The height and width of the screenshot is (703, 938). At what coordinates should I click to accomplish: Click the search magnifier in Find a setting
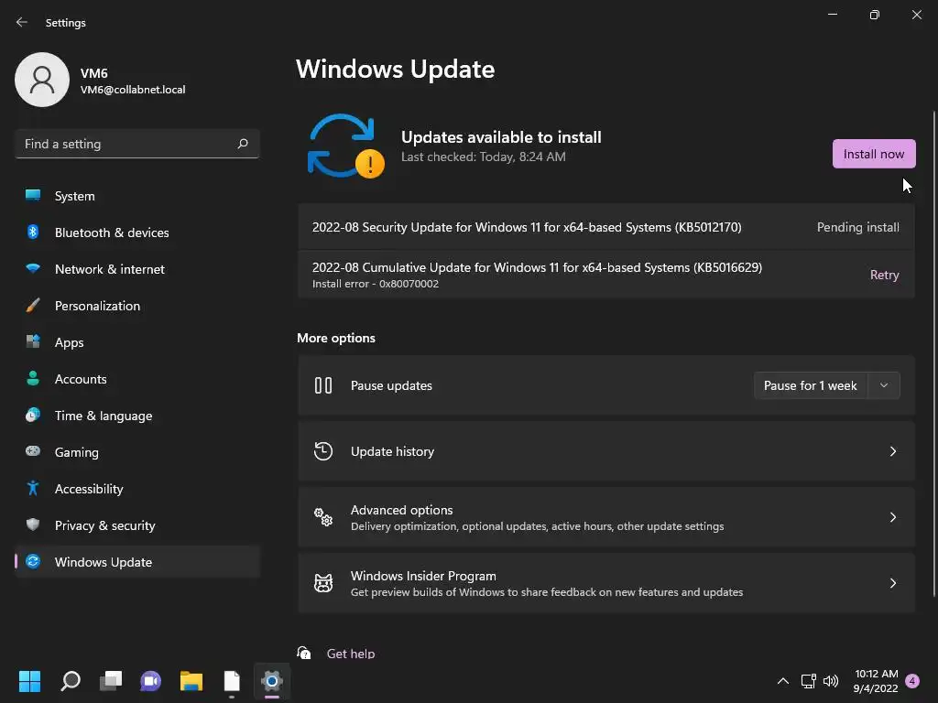tap(242, 144)
